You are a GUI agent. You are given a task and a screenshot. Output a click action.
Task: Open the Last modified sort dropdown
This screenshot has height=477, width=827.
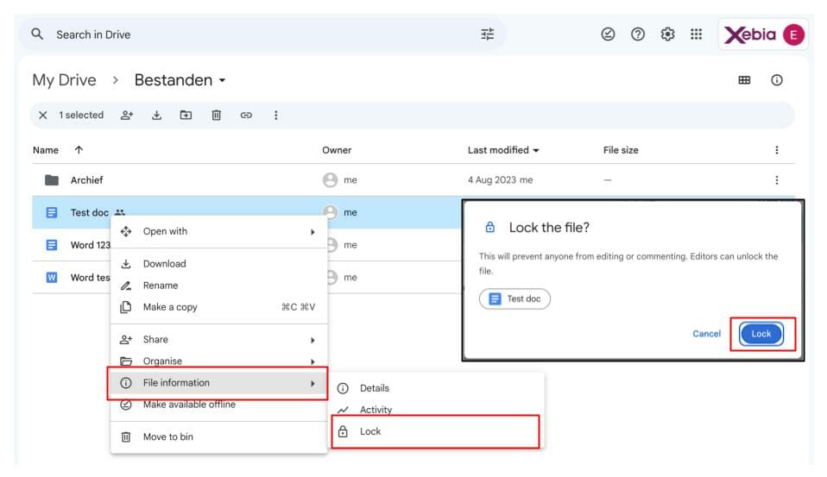[536, 150]
